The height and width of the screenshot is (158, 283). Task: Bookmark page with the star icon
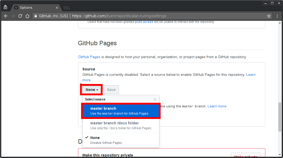(269, 16)
